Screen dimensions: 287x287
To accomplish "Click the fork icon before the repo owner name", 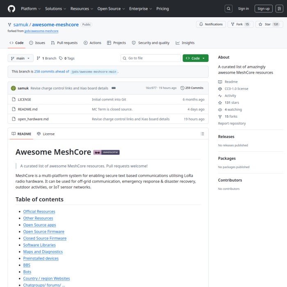I will pos(9,25).
